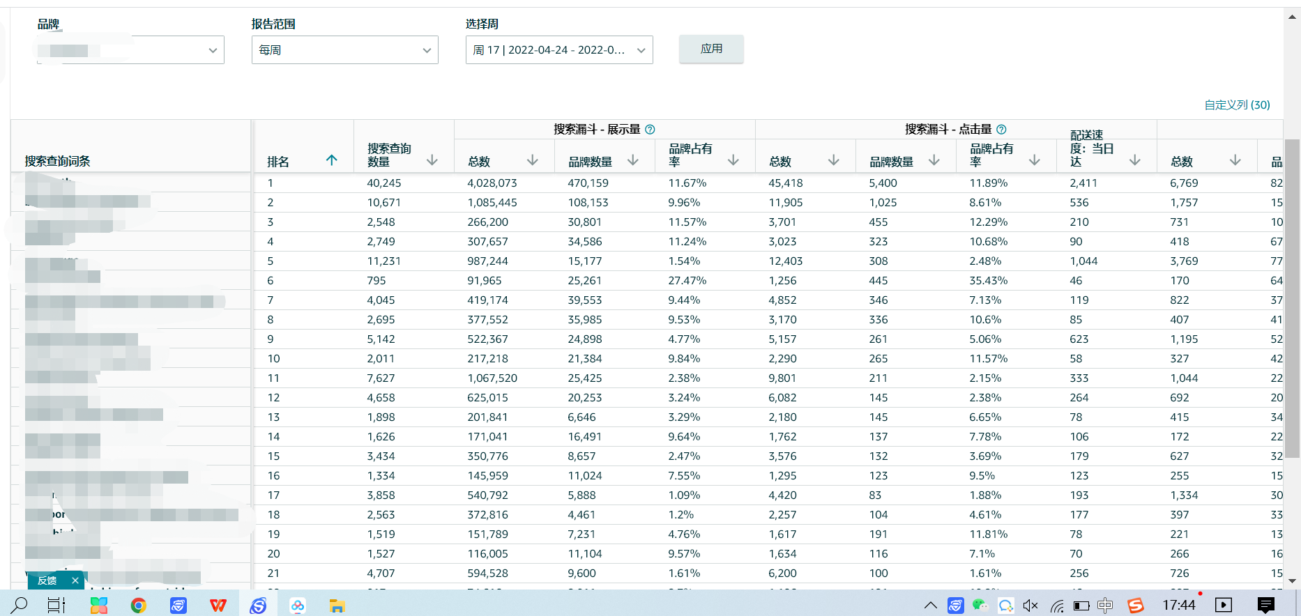The width and height of the screenshot is (1301, 616).
Task: Select cell 1,085,445 in row 2
Action: (x=492, y=203)
